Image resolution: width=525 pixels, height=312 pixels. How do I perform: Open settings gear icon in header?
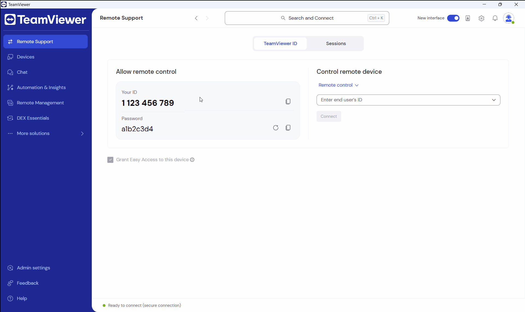click(x=481, y=18)
